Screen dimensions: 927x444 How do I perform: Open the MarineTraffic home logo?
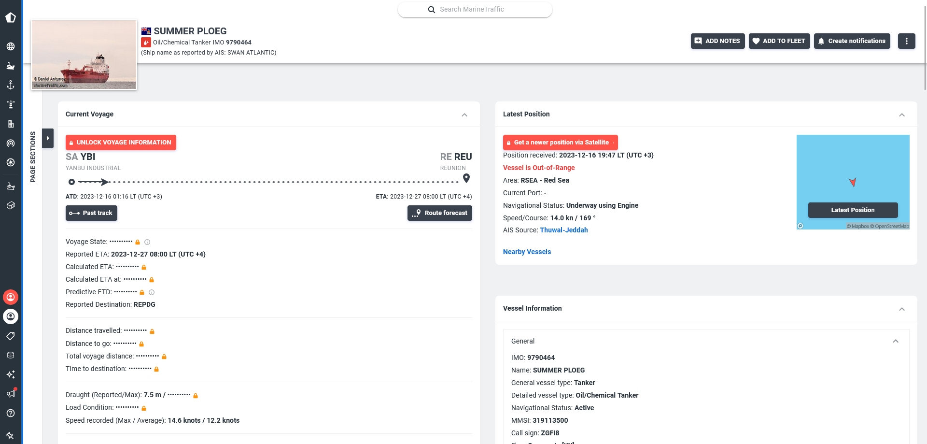coord(11,18)
